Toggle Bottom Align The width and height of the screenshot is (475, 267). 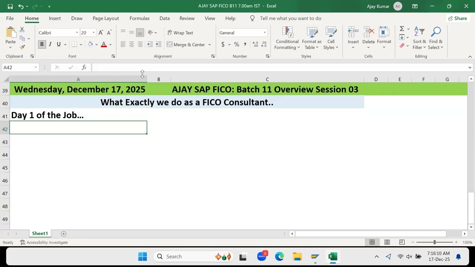coord(140,33)
